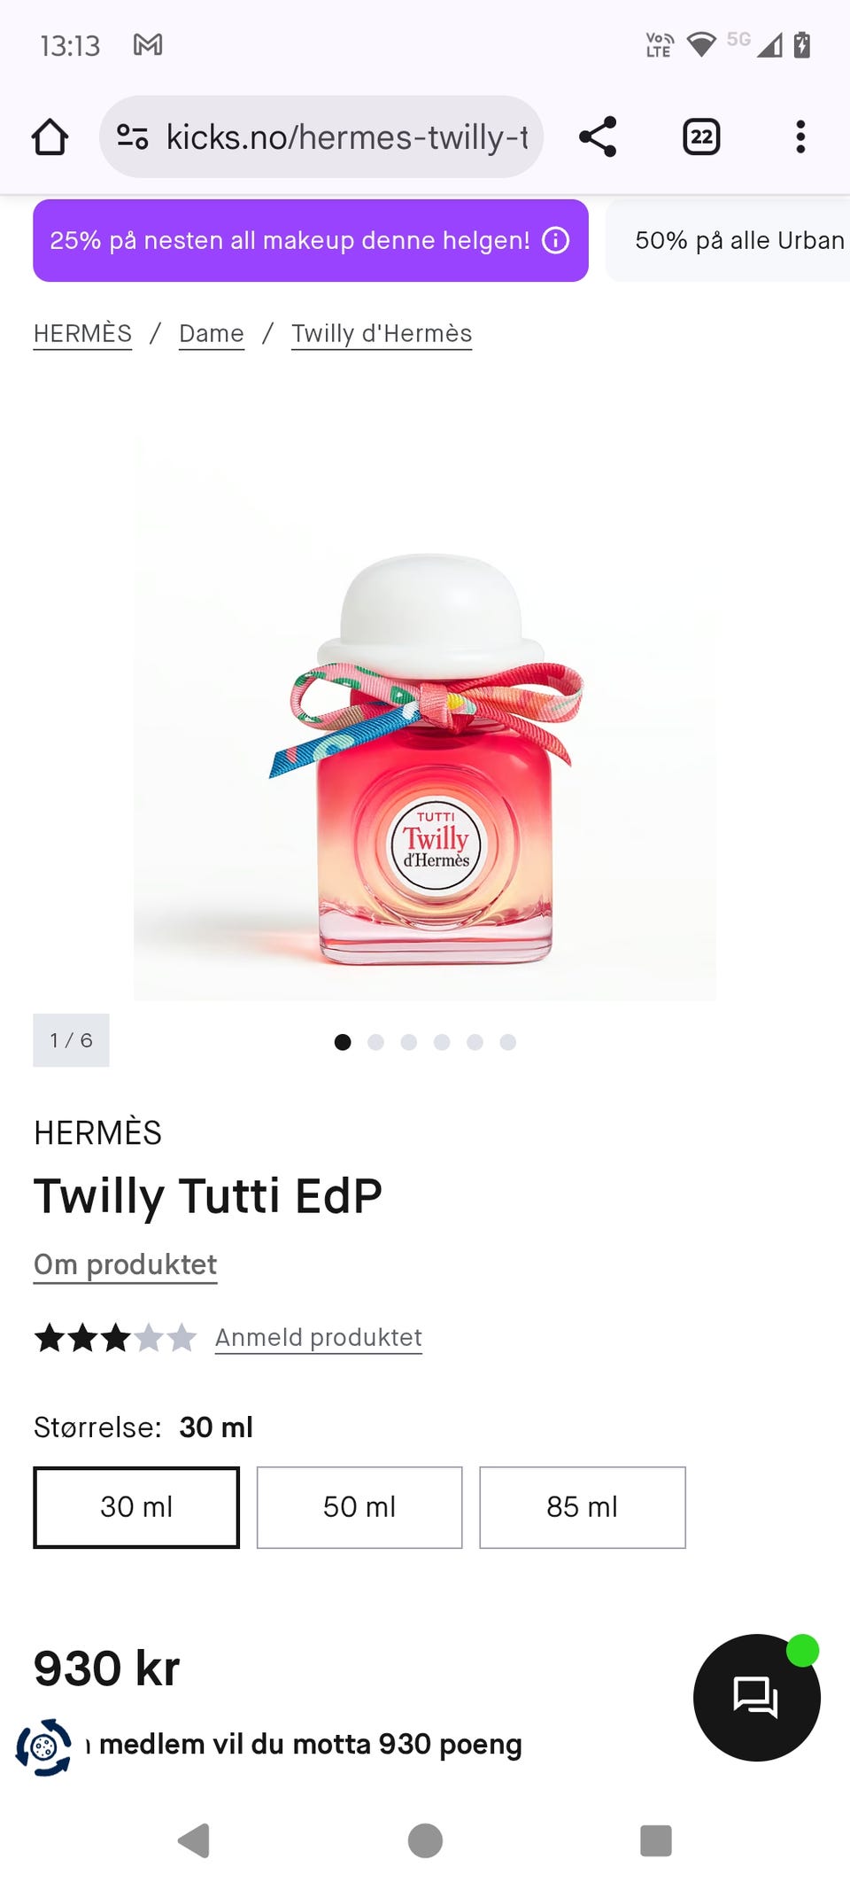Image resolution: width=850 pixels, height=1890 pixels.
Task: Go to the HERMÈS breadcrumb link
Action: tap(82, 334)
